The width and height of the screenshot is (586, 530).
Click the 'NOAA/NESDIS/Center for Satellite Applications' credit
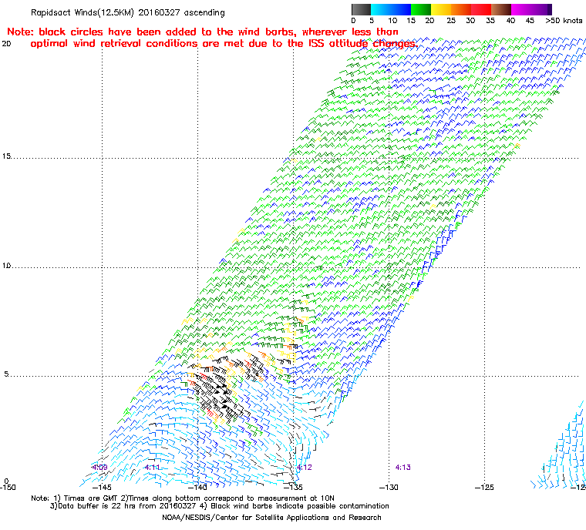pyautogui.click(x=271, y=518)
